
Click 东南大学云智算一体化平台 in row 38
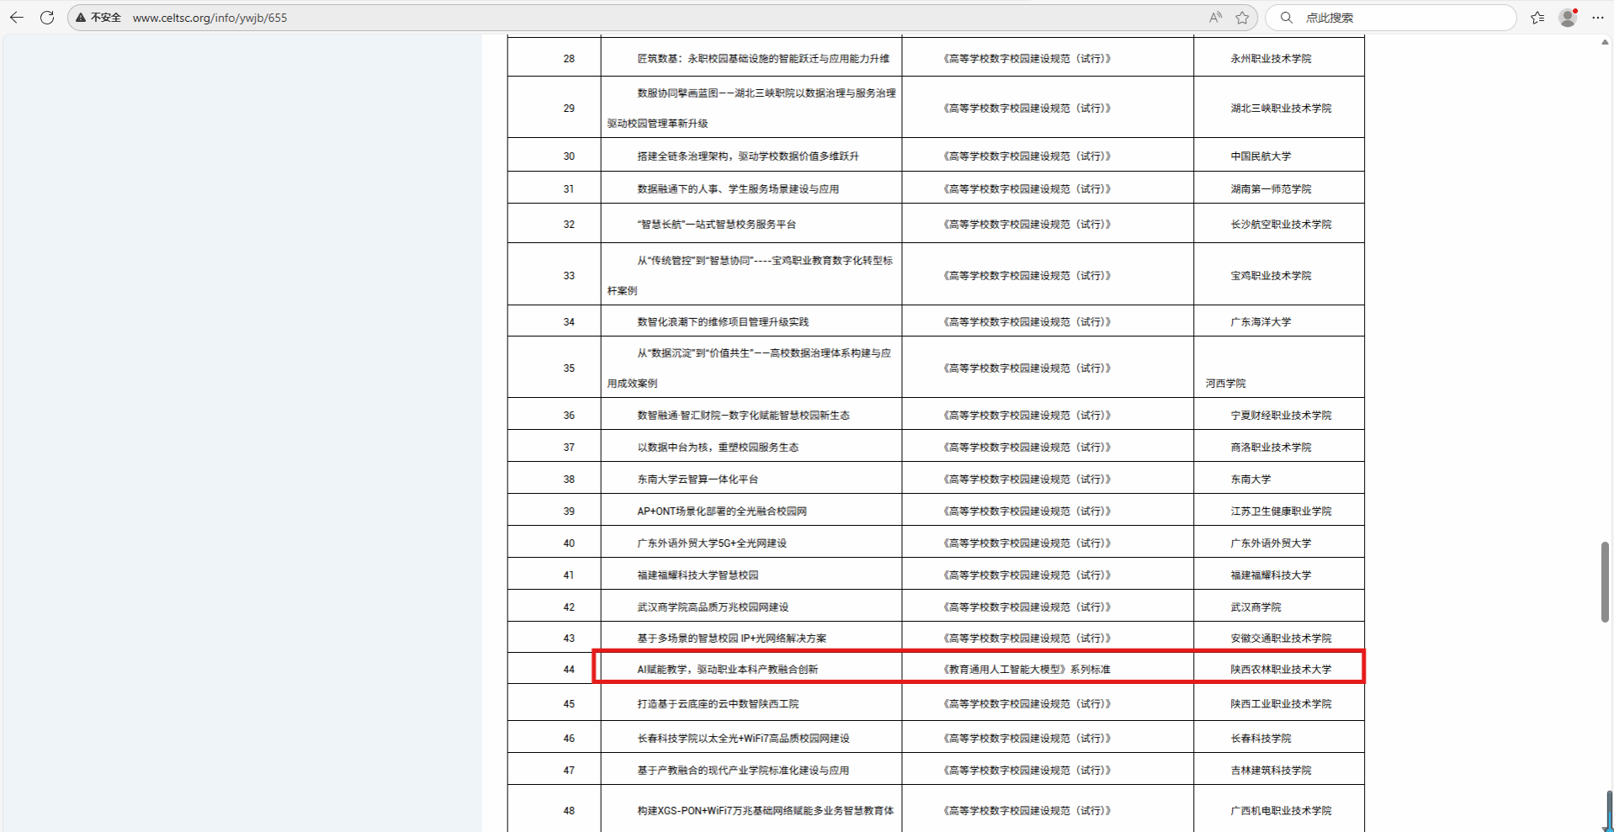point(698,480)
